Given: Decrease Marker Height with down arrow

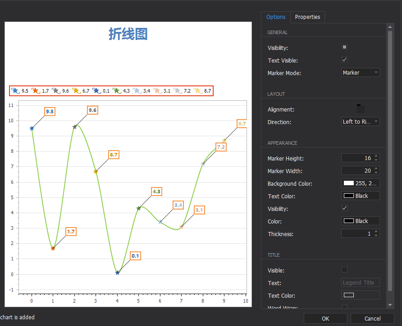Looking at the screenshot, I should 376,160.
